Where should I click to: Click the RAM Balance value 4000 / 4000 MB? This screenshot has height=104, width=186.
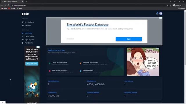point(96,84)
